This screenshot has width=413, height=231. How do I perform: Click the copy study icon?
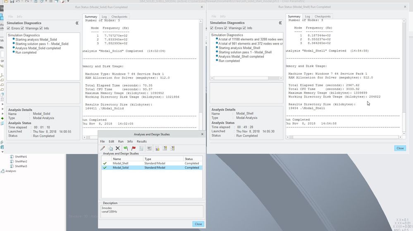(x=110, y=148)
